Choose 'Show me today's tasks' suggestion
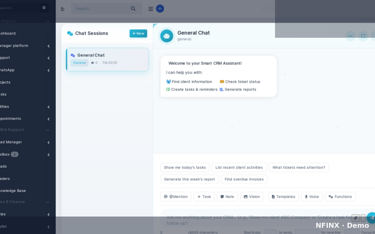 185,167
